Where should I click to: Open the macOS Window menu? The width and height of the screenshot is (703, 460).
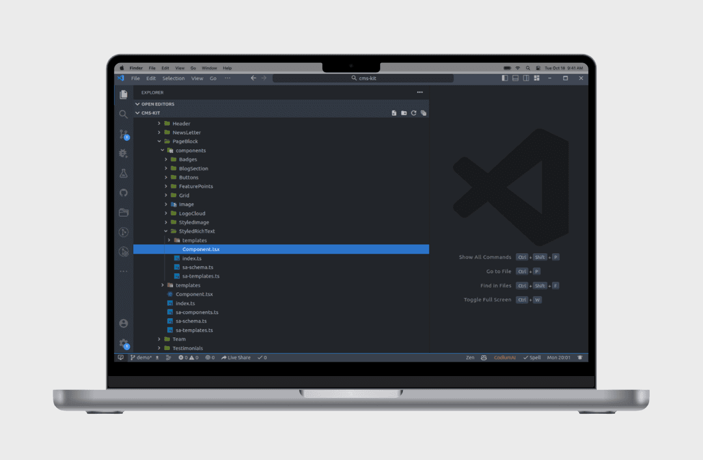pyautogui.click(x=209, y=68)
